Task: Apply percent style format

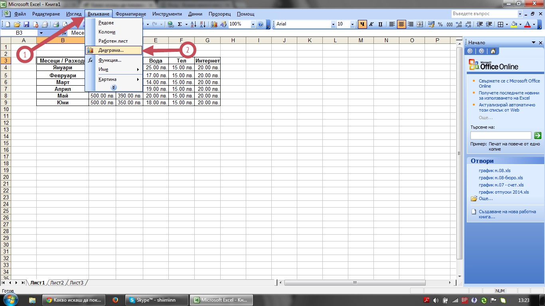Action: coord(440,24)
